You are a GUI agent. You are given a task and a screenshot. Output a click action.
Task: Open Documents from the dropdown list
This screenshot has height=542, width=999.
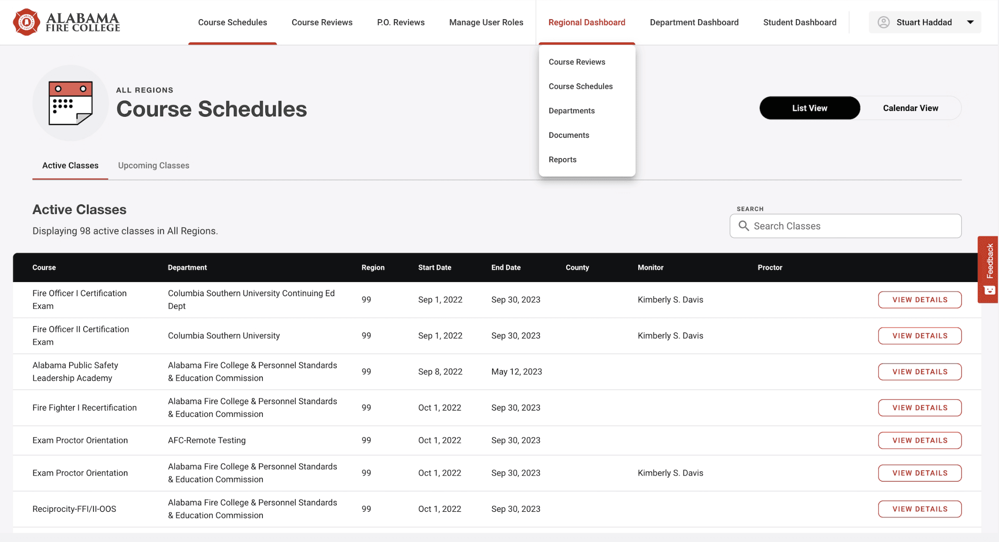point(568,135)
